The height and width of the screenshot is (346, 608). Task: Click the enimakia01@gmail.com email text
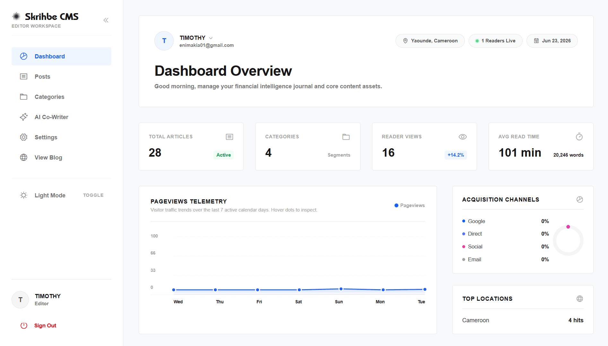pyautogui.click(x=206, y=45)
